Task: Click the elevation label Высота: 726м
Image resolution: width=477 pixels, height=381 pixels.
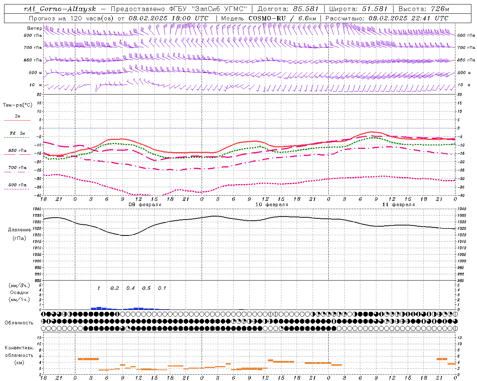Action: [x=424, y=9]
